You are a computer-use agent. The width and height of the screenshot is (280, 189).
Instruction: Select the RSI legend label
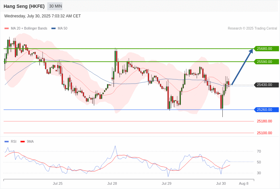pyautogui.click(x=14, y=141)
